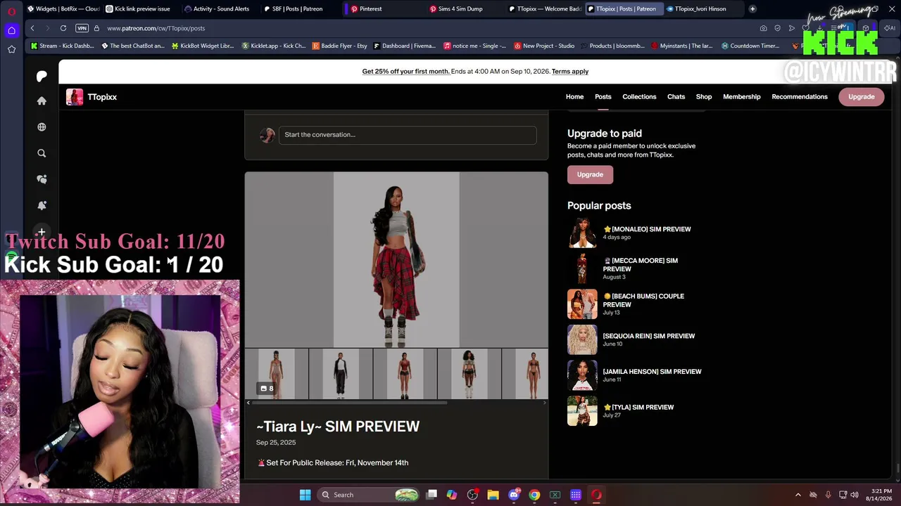This screenshot has width=901, height=506.
Task: Click the Terms apply link in banner
Action: [570, 72]
